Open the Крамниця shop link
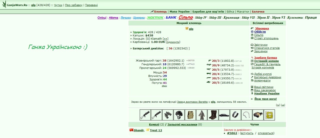Viewport: 320px width, 138px height. [x=231, y=18]
